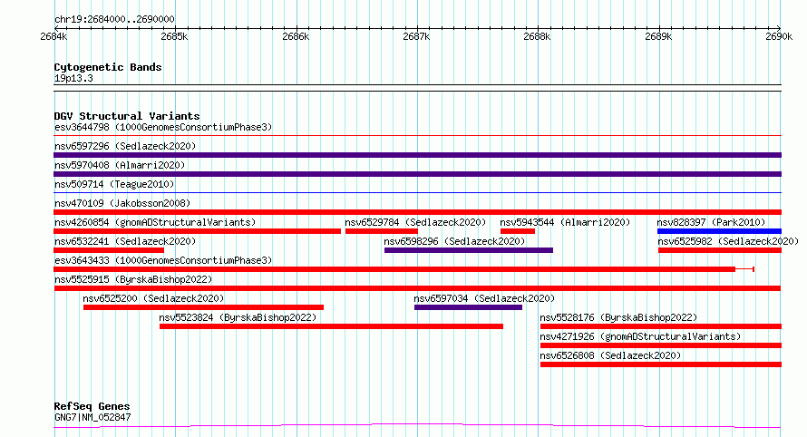Click the Cytogenetic Bands track title
The width and height of the screenshot is (807, 437).
pyautogui.click(x=108, y=67)
